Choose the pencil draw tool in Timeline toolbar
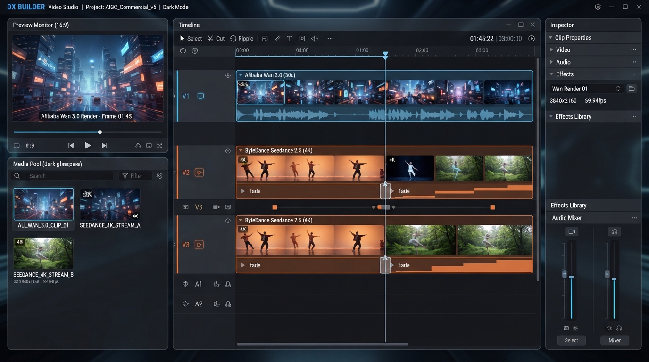The width and height of the screenshot is (649, 362). 277,39
